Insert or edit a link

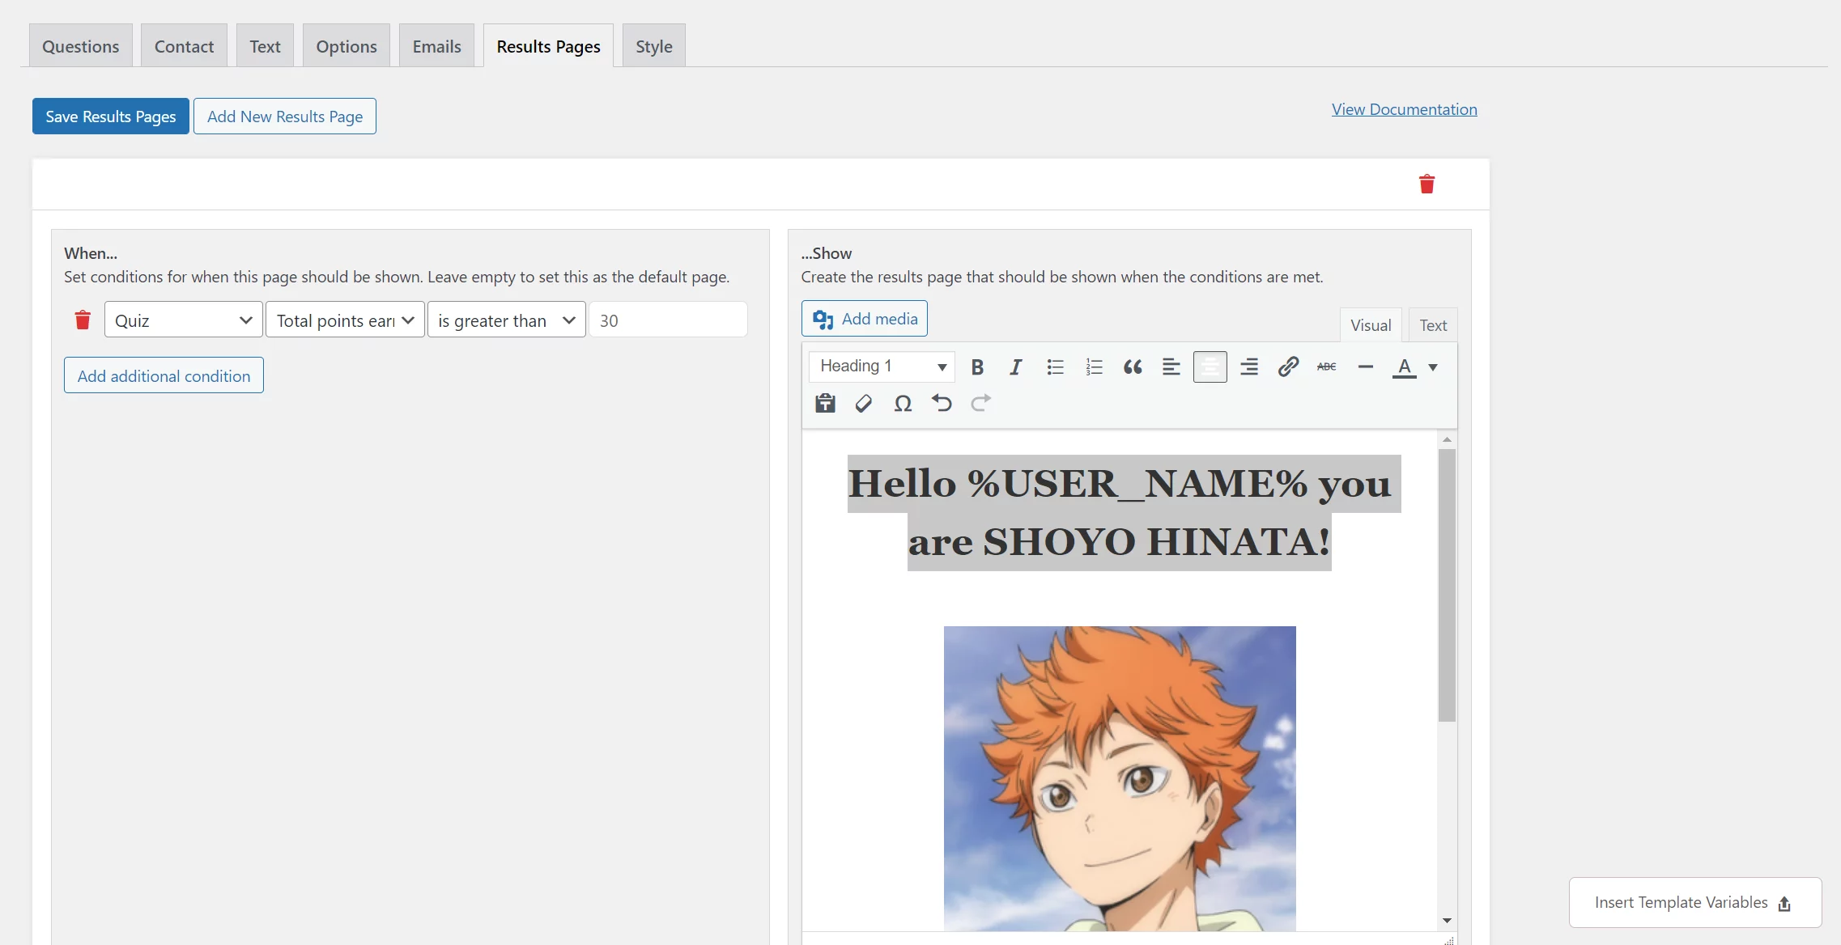(x=1288, y=367)
